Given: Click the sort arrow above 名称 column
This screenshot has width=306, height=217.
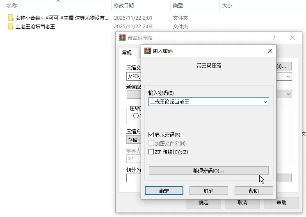Looking at the screenshot, I should (58, 1).
